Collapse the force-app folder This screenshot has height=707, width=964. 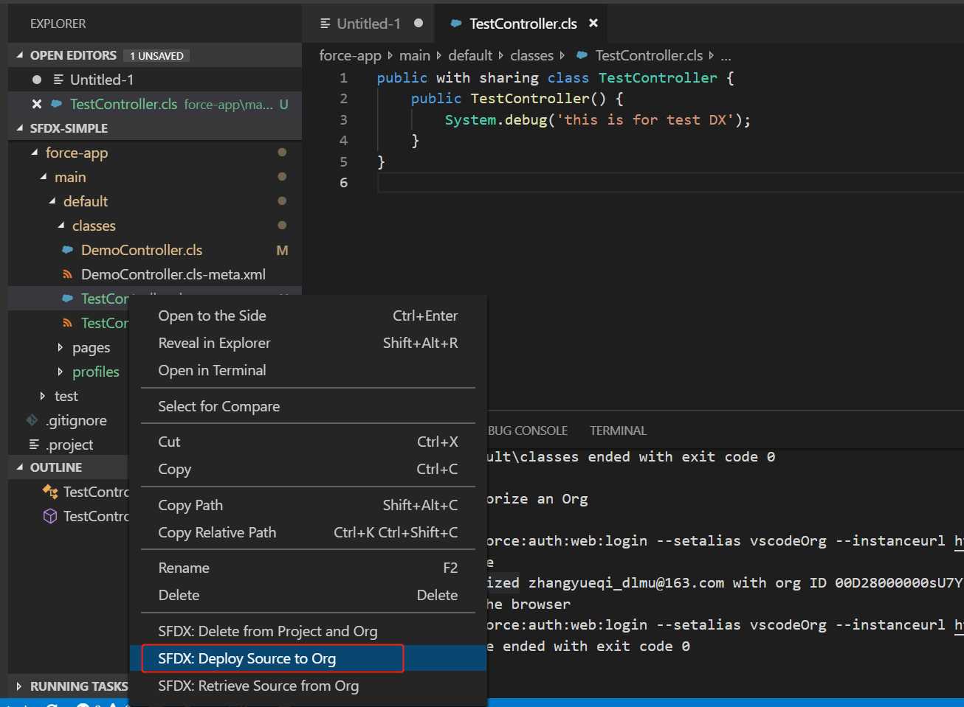[x=35, y=153]
